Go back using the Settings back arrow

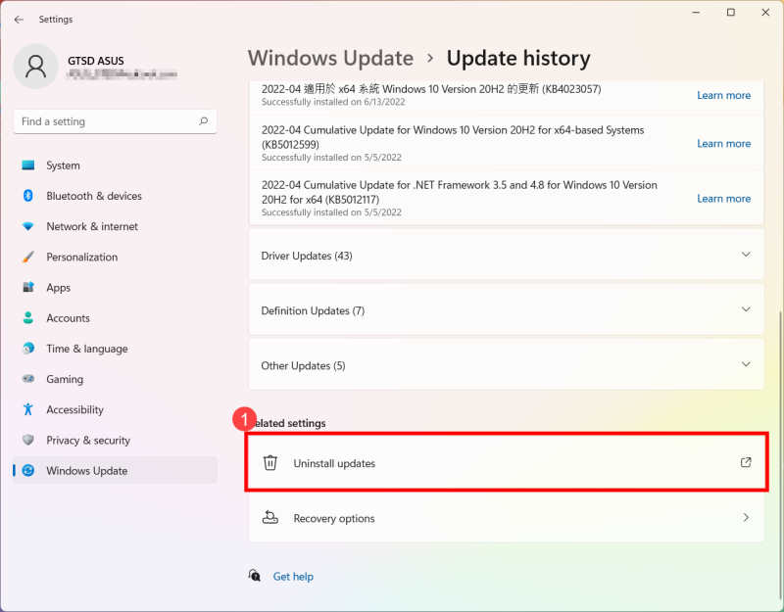(19, 20)
